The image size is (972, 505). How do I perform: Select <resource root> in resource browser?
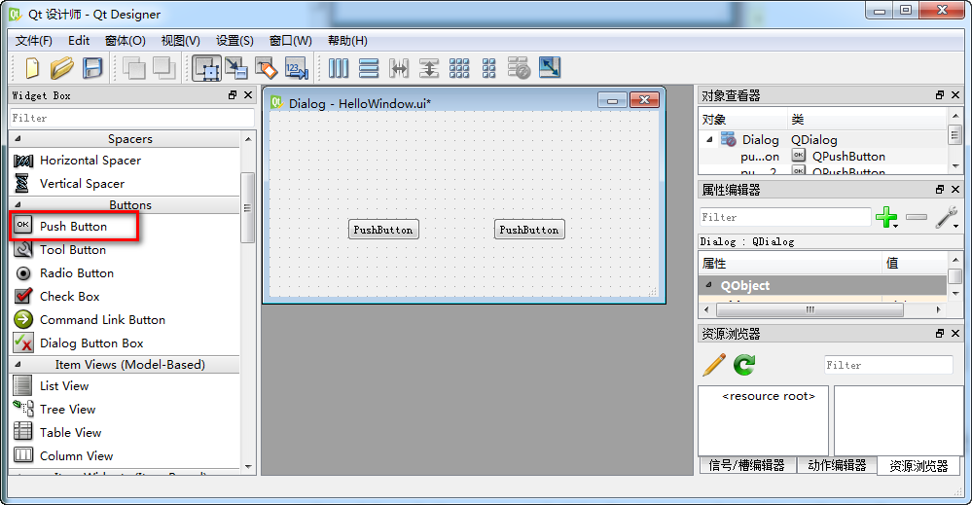769,396
